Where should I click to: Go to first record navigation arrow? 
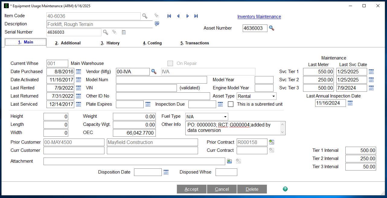(x=169, y=16)
